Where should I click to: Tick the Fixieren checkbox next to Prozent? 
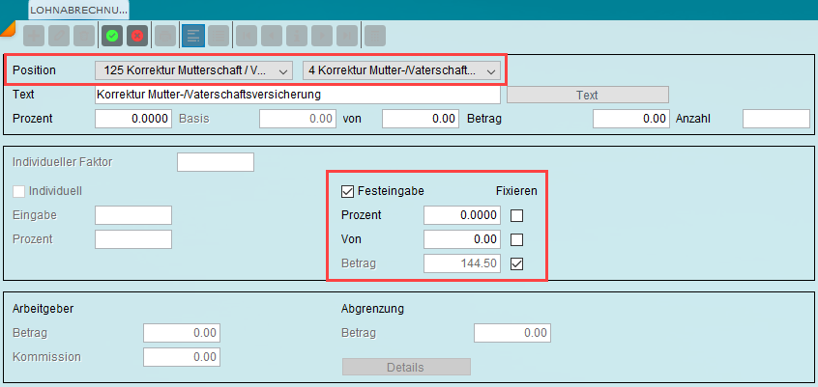(x=517, y=215)
